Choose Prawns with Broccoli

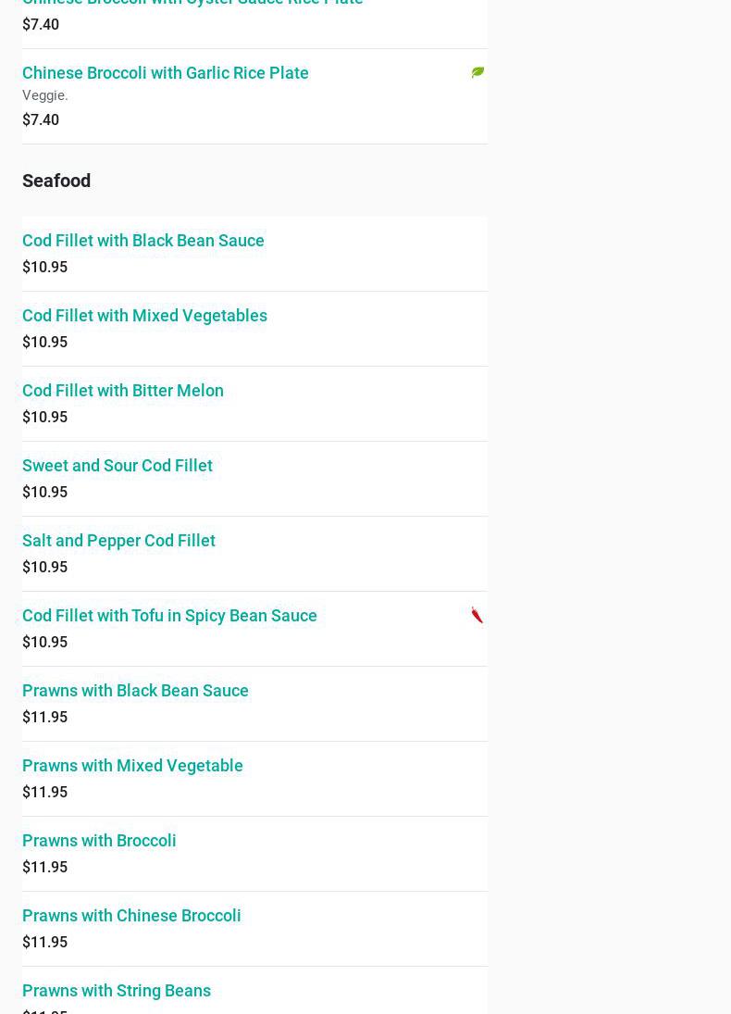click(x=99, y=841)
